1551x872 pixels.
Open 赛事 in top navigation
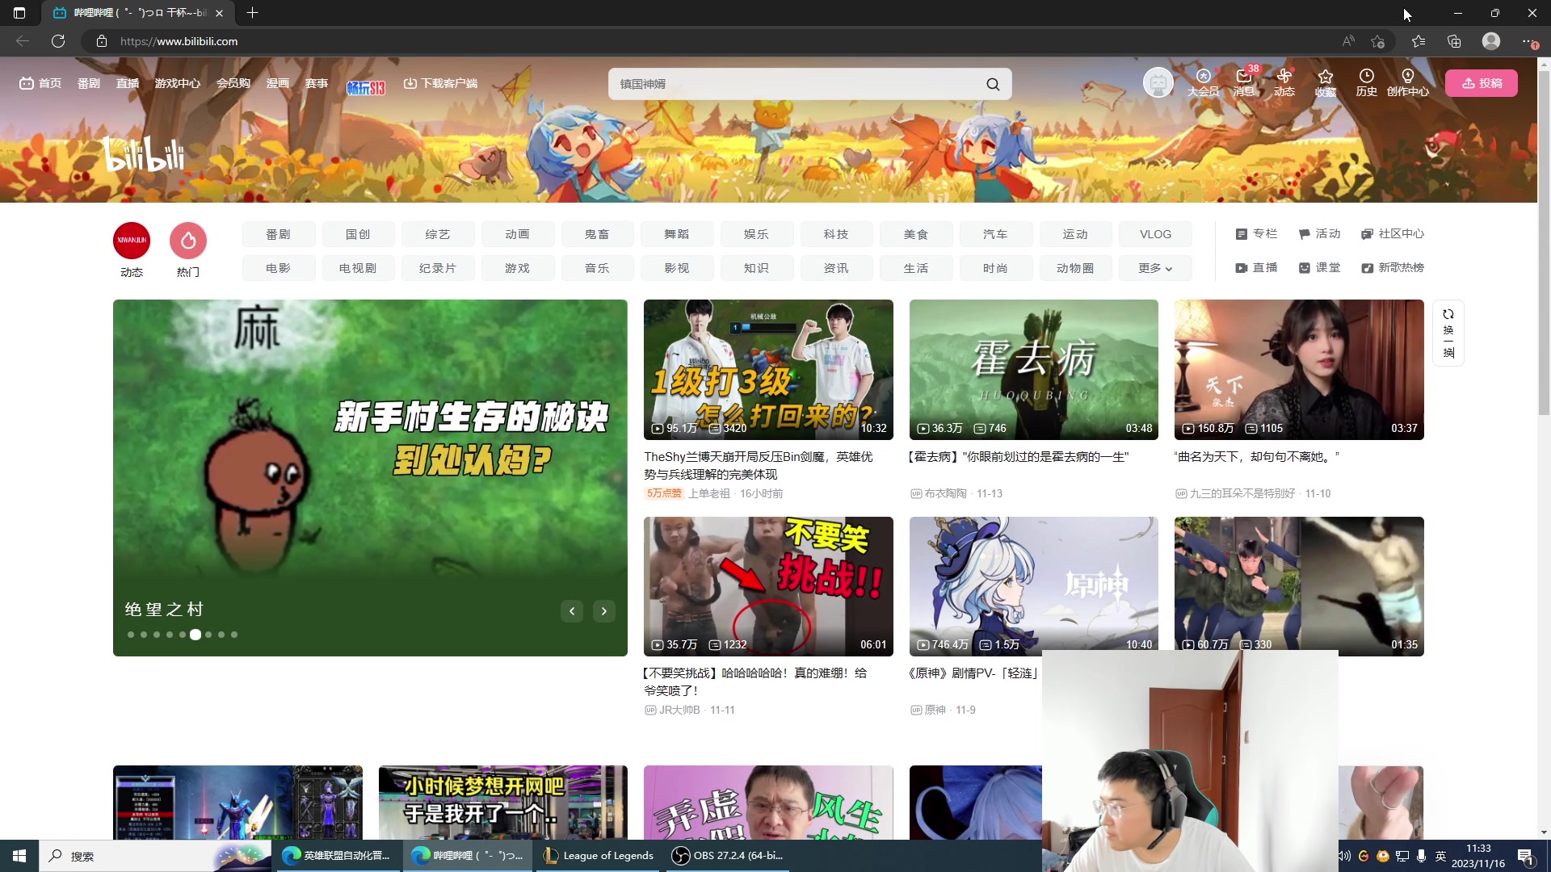pyautogui.click(x=317, y=83)
